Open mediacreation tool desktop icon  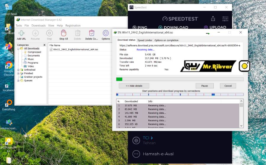pos(9,122)
